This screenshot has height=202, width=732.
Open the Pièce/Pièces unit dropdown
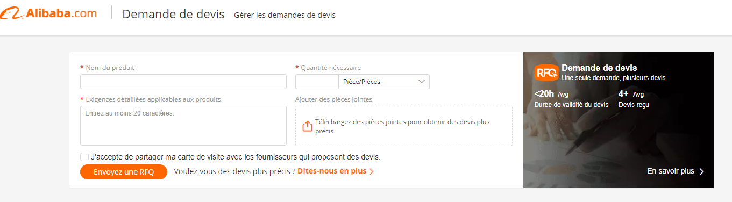click(x=383, y=82)
